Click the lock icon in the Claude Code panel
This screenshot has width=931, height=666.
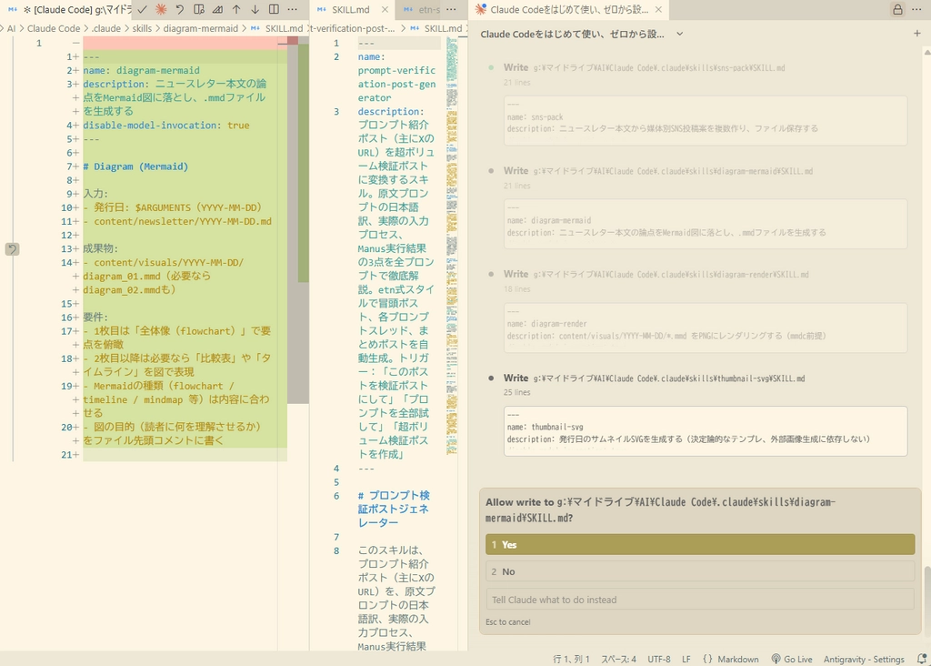coord(897,9)
